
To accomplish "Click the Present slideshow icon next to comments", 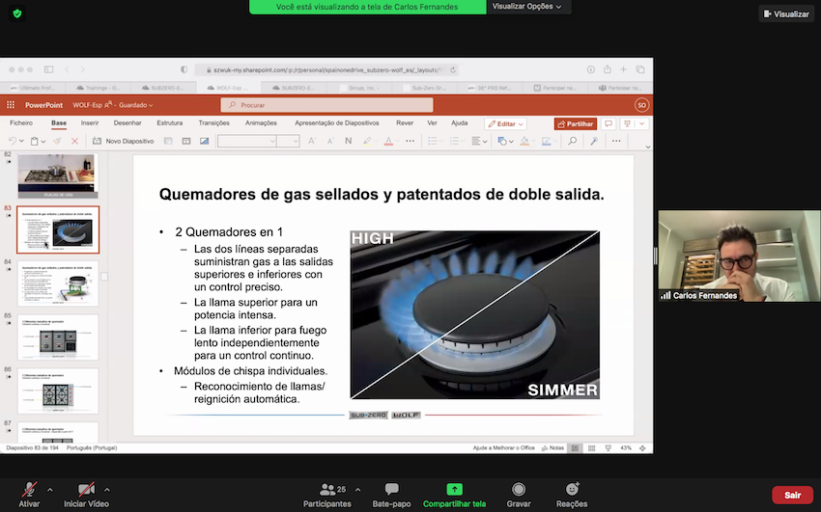I will [627, 123].
